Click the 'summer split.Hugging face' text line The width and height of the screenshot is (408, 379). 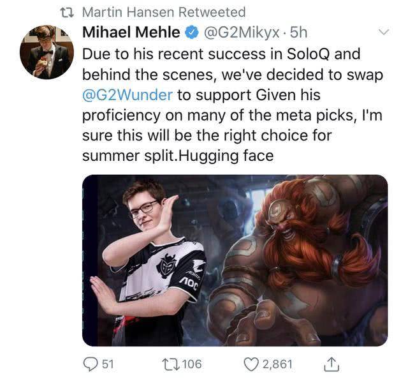[x=178, y=155]
